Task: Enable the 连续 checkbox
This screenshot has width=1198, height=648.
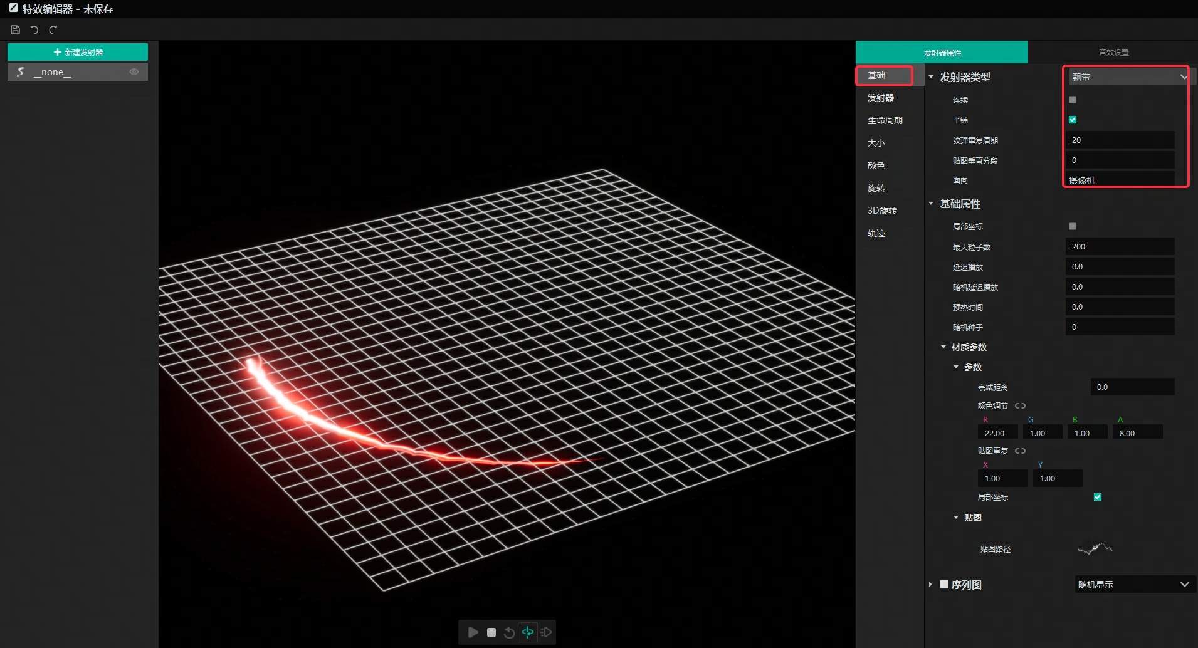Action: 1073,100
